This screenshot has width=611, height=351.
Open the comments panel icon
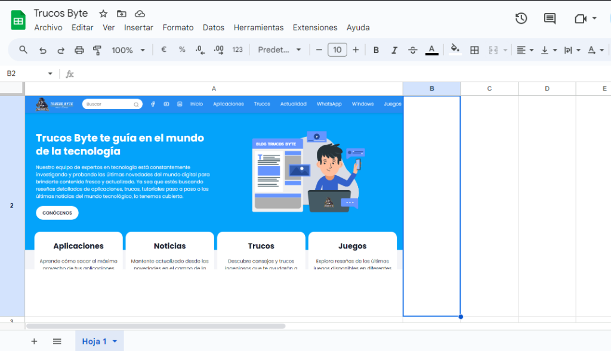click(x=550, y=18)
